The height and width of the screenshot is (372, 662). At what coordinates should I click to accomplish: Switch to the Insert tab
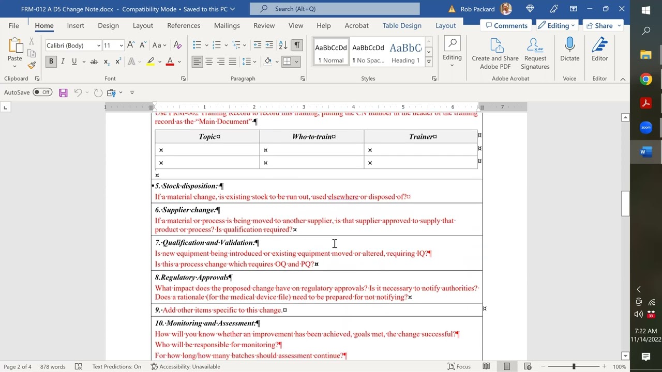point(76,25)
